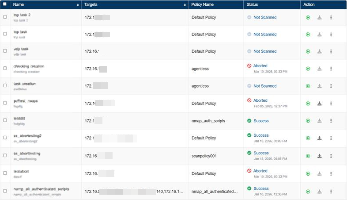347x200 pixels.
Task: Open Success status of nmap_auth_scripts task
Action: click(x=261, y=121)
